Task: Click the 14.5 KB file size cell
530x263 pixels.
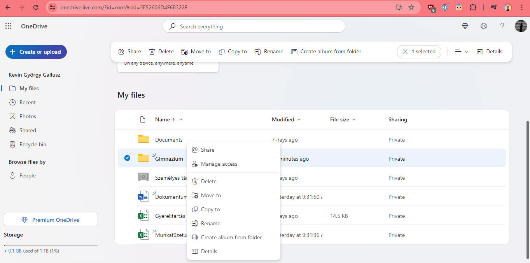Action: click(339, 216)
